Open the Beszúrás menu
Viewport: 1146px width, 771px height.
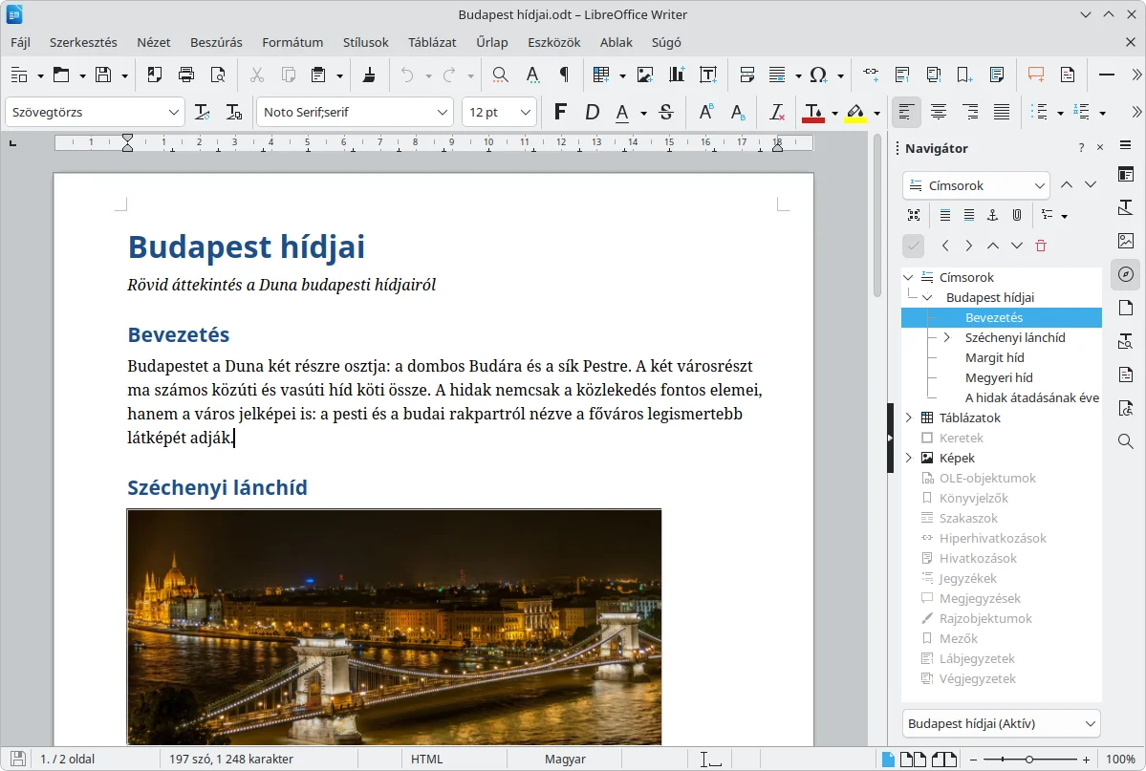216,42
